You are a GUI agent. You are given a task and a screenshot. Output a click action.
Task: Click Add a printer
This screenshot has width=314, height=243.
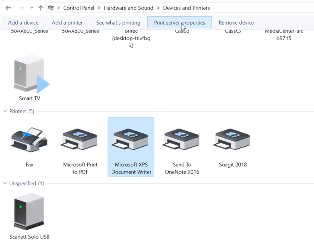tap(67, 23)
